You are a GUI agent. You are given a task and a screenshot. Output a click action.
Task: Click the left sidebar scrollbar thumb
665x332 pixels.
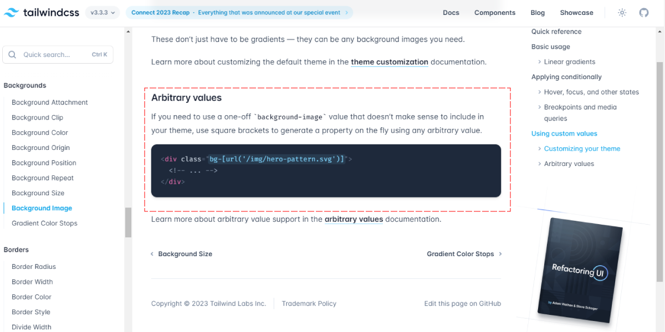[128, 222]
